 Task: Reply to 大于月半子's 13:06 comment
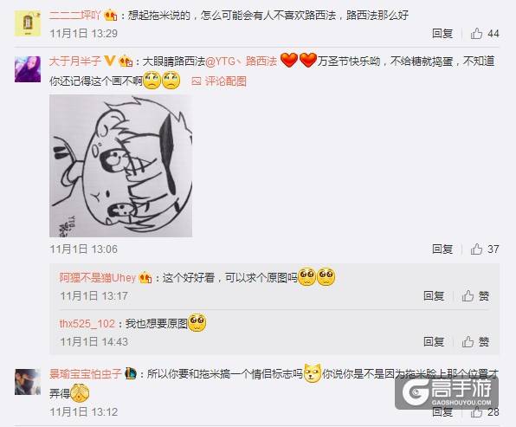click(x=442, y=249)
